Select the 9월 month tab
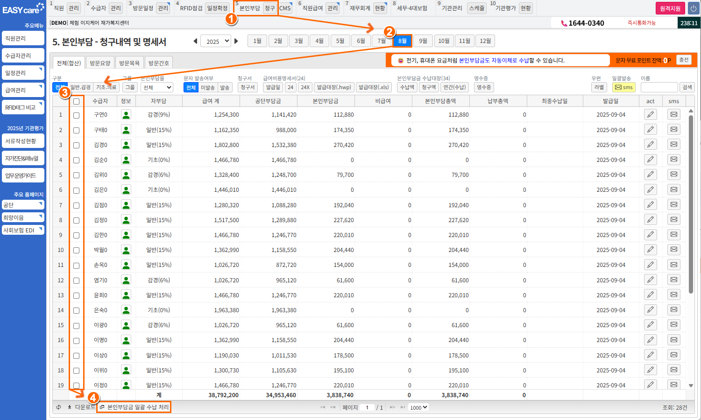 (x=423, y=41)
